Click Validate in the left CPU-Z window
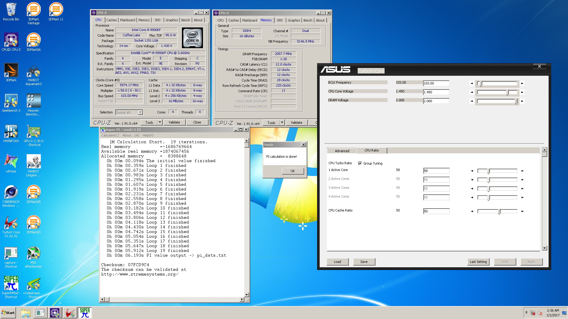This screenshot has width=568, height=319. point(174,122)
